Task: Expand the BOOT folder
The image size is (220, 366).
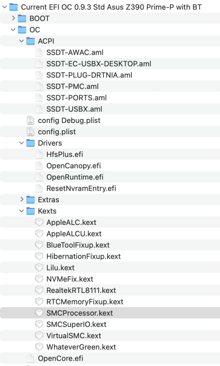Action: (13, 18)
